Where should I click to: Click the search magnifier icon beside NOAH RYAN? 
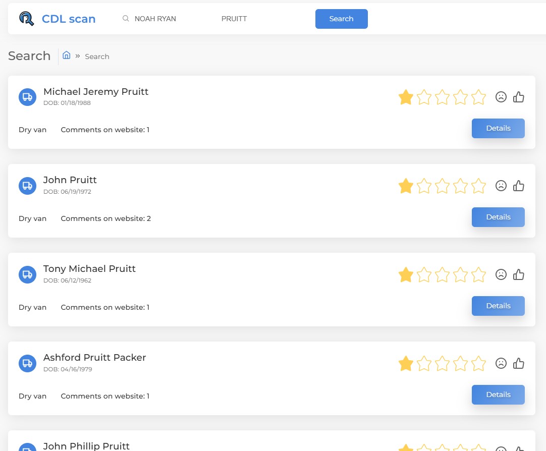pos(126,19)
